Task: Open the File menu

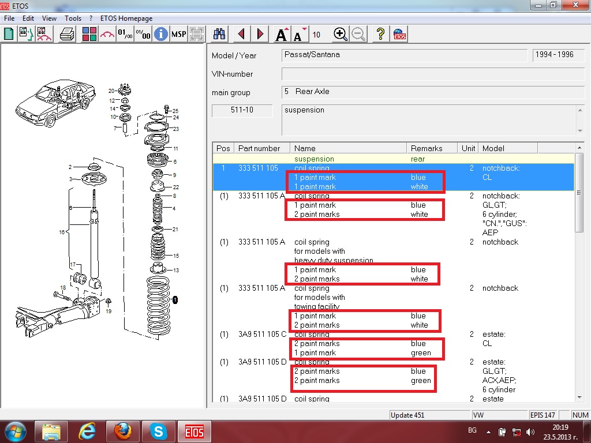Action: (x=9, y=18)
